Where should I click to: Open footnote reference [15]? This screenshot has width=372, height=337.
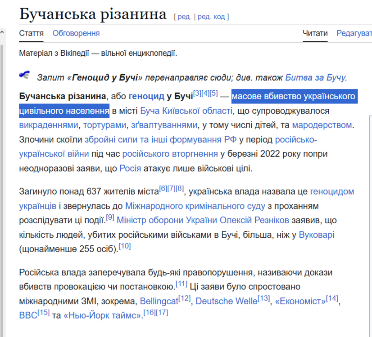click(44, 312)
